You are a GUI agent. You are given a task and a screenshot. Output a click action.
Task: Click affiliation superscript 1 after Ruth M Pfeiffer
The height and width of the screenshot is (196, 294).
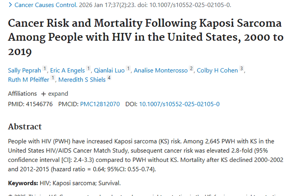click(x=53, y=78)
